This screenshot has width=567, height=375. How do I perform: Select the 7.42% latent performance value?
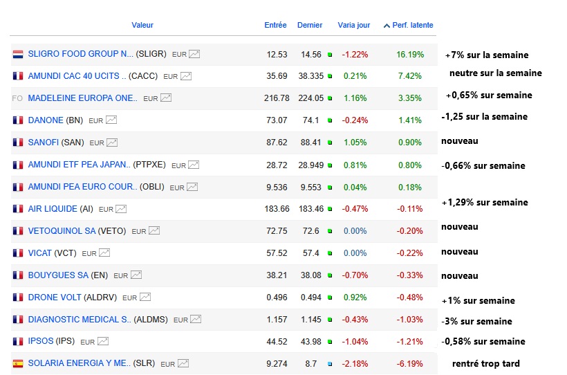[410, 76]
